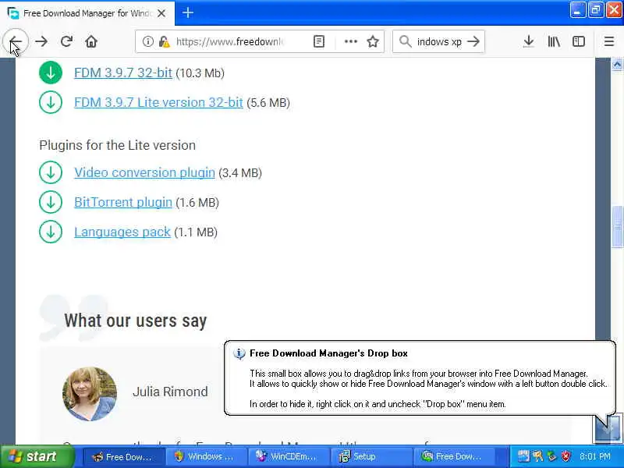Click in the search box text
This screenshot has height=468, width=624.
pyautogui.click(x=439, y=41)
